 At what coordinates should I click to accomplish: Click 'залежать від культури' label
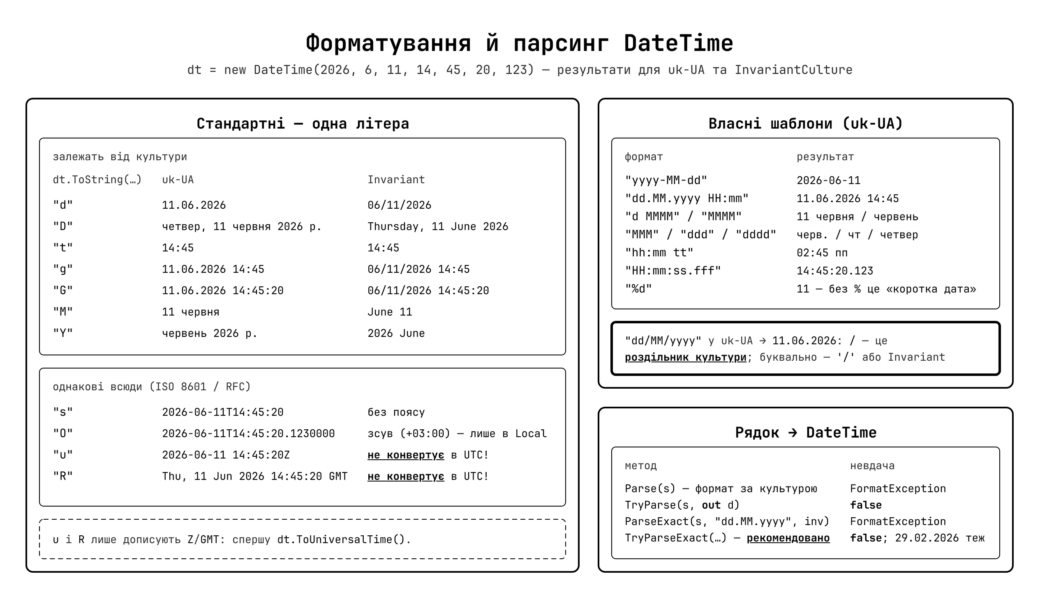click(120, 157)
